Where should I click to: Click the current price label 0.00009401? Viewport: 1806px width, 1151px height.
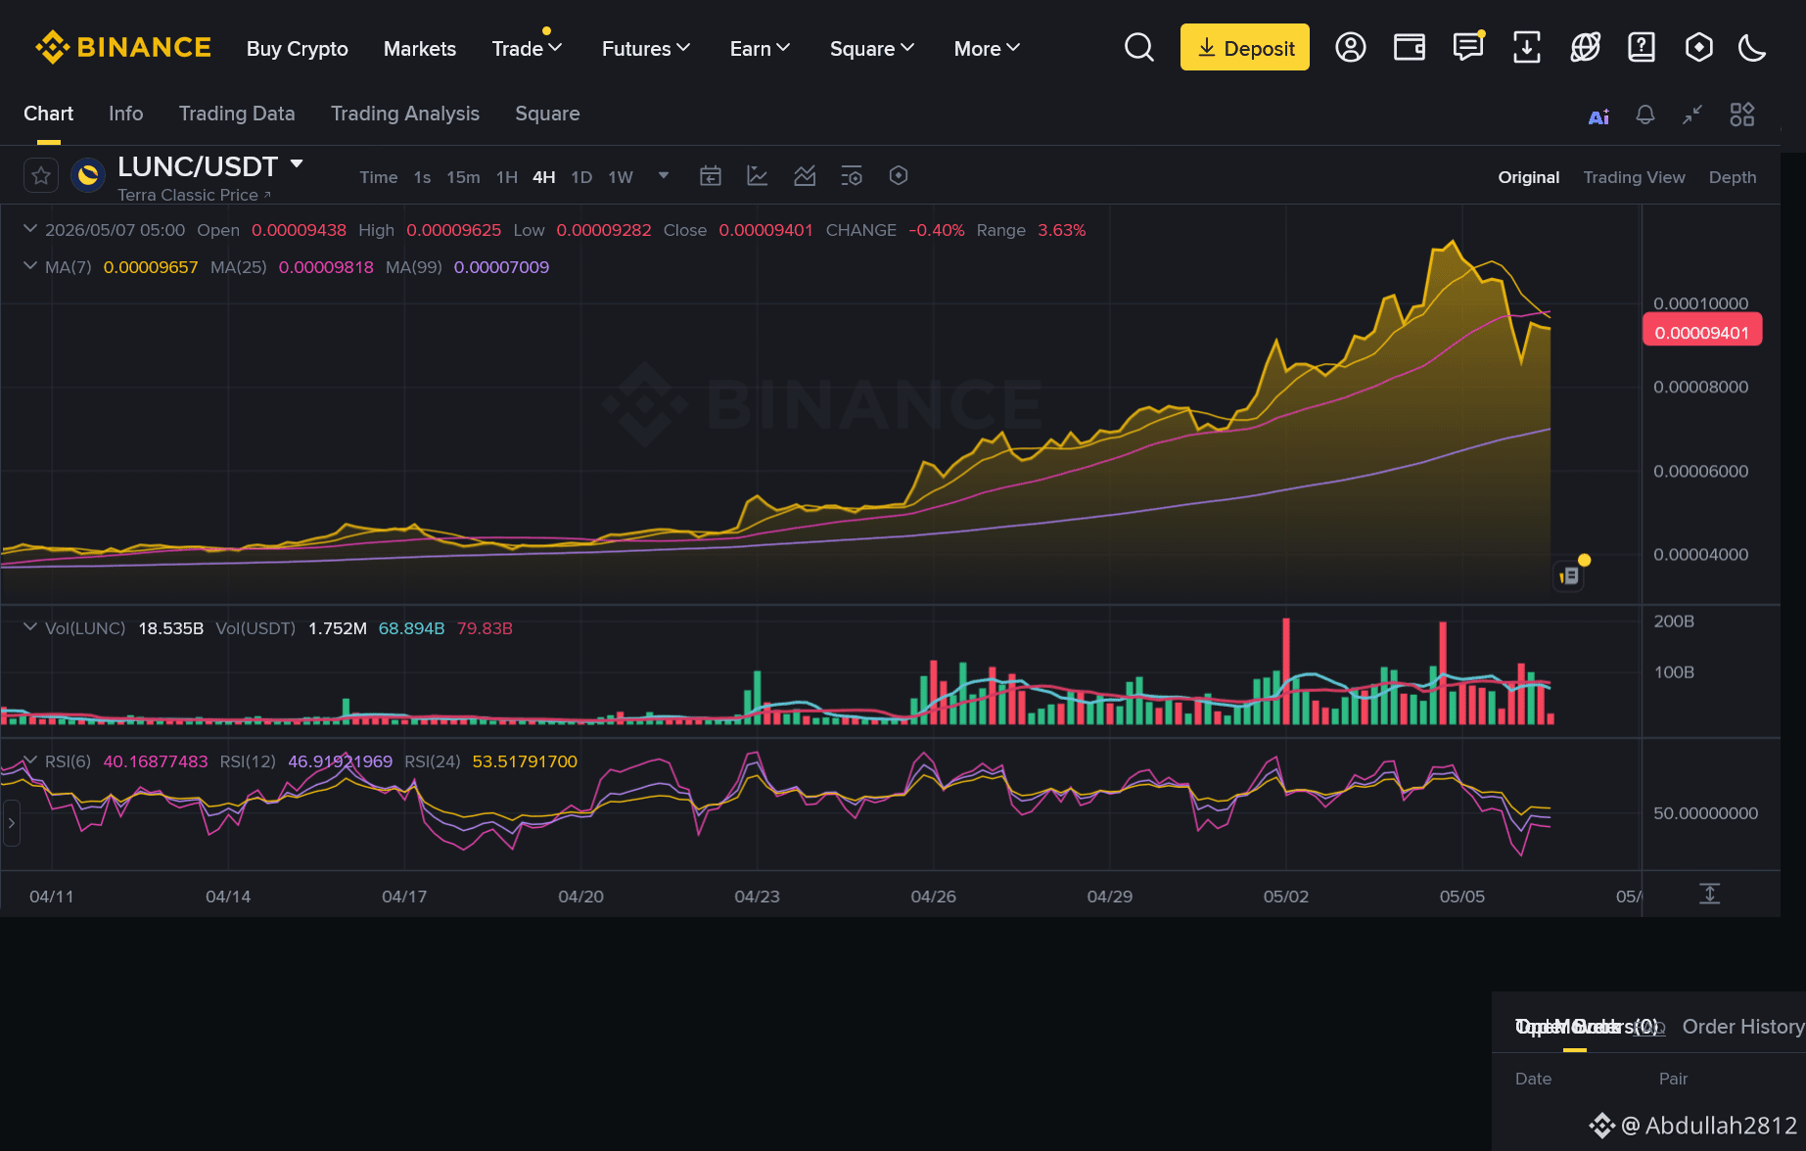[1702, 330]
